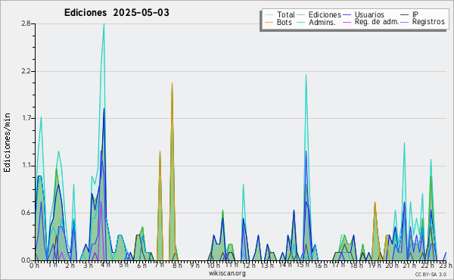Click the 0 h label on time axis

34,265
